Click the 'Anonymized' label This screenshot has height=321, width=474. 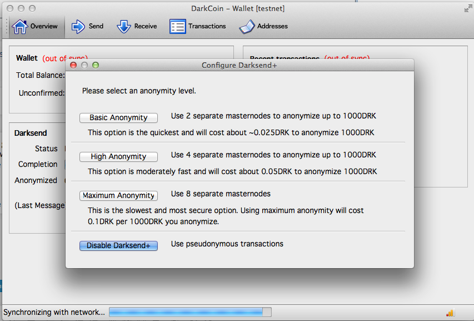point(36,180)
